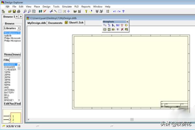Screen dimensions: 195x130
Task: Switch to the Sheet1.Sch tab
Action: click(x=74, y=23)
